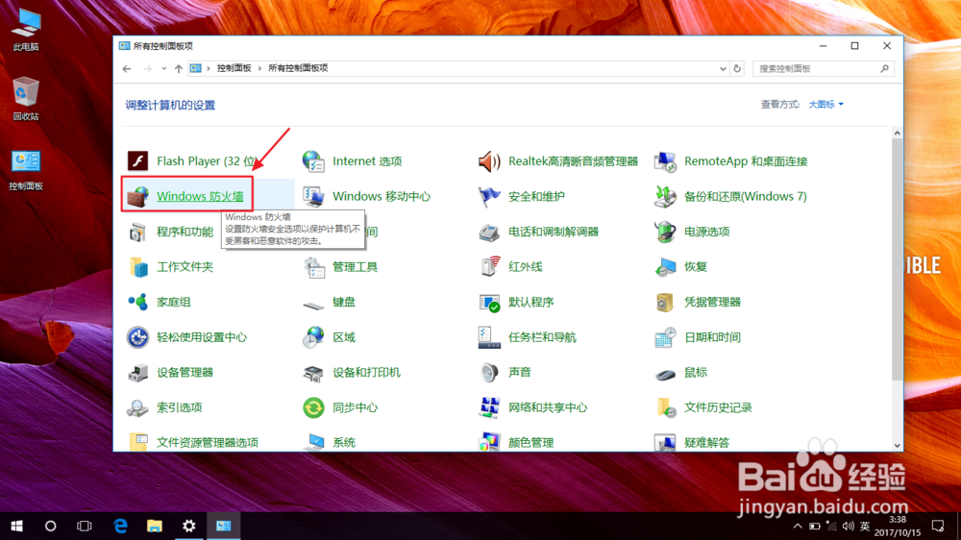
Task: Expand the chevron after 控制面板 breadcrumb
Action: tap(259, 68)
